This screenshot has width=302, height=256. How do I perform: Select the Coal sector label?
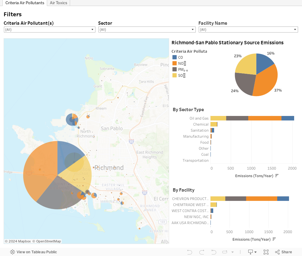(205, 155)
